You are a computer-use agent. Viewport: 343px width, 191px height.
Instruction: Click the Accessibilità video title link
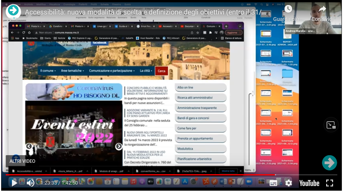(x=145, y=12)
